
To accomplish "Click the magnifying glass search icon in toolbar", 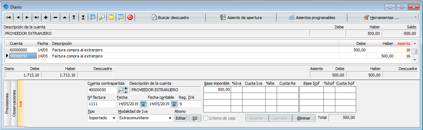I will [102, 18].
